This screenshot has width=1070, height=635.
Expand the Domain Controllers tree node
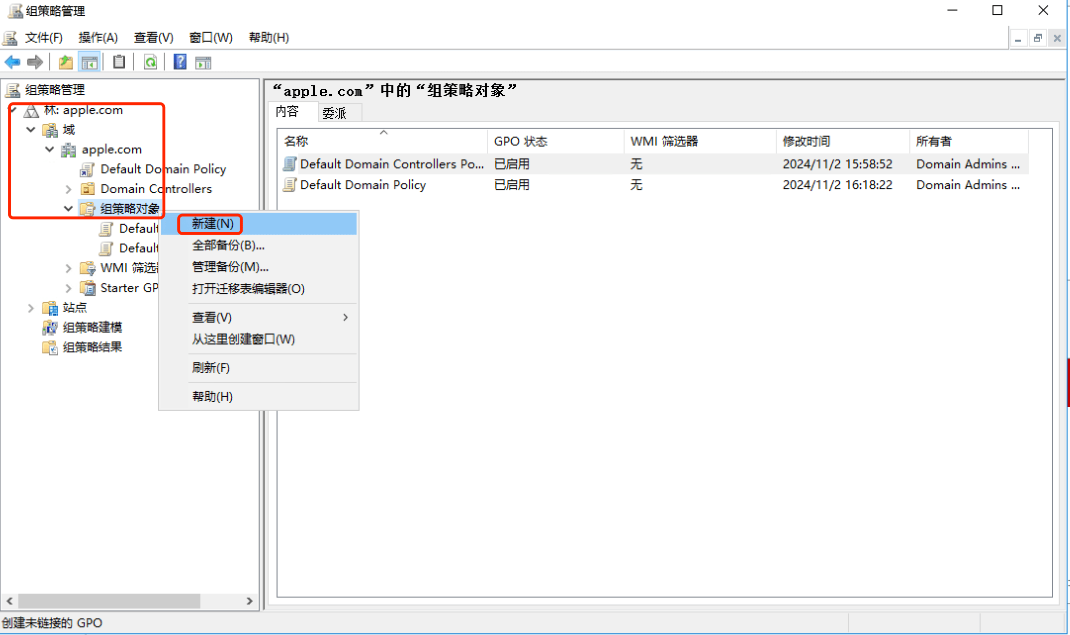[69, 189]
